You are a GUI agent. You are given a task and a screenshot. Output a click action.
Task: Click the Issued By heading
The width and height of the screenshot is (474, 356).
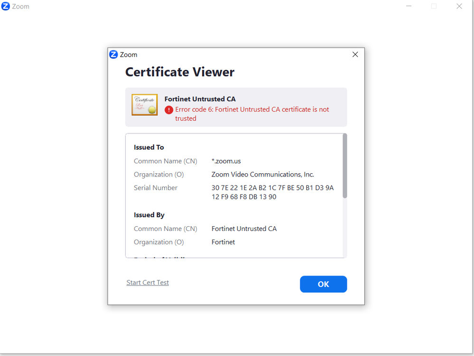[149, 215]
